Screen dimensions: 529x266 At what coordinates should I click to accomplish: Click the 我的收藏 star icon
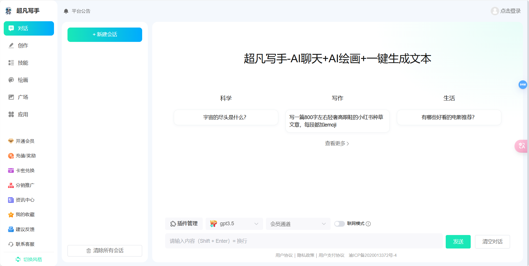click(11, 214)
